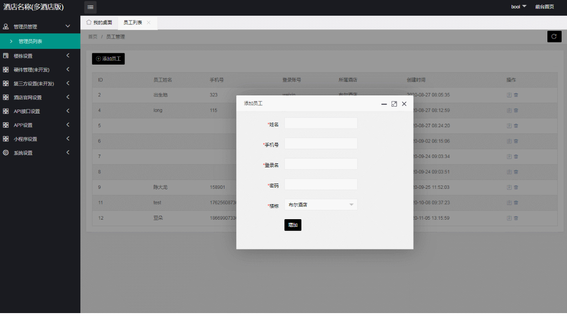The image size is (567, 317).
Task: Click the 系统设置 gear icon
Action: pos(6,153)
